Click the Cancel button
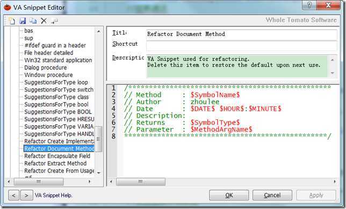Viewport: 346px width, 209px height. [x=272, y=196]
